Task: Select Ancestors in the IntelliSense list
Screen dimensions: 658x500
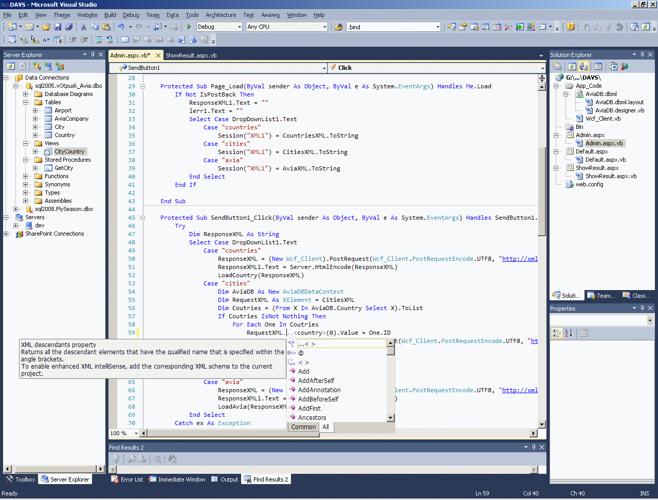Action: [313, 417]
